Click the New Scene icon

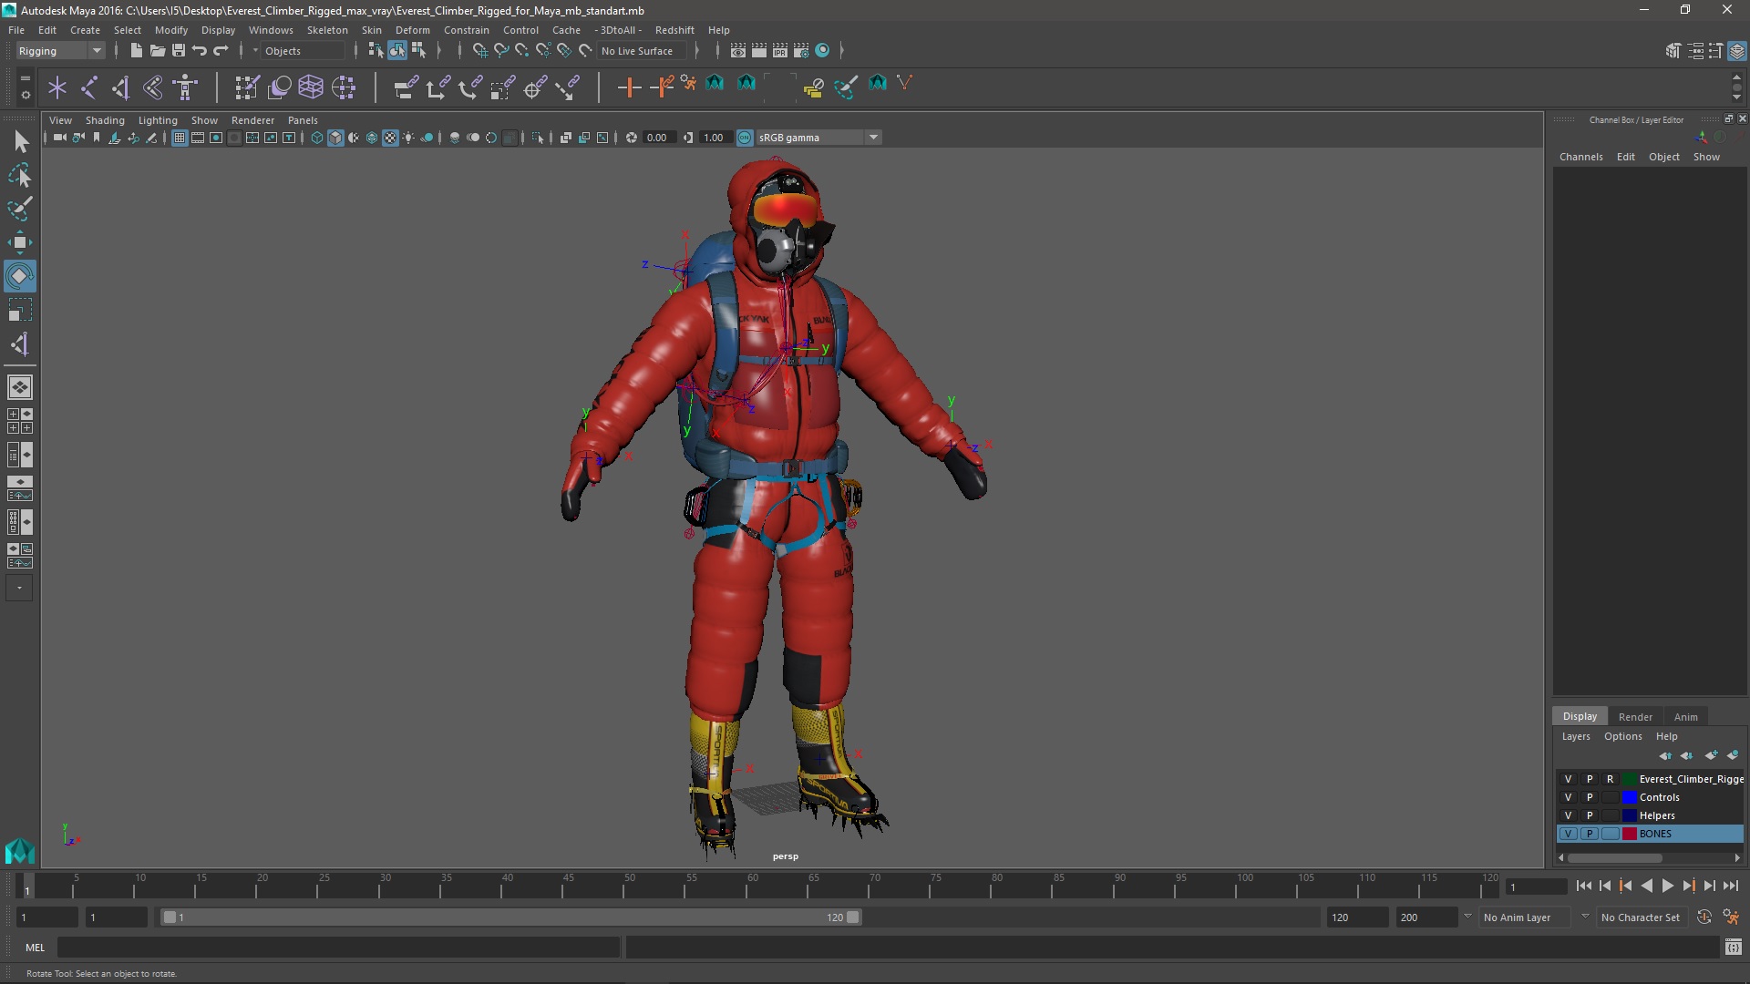pos(136,51)
